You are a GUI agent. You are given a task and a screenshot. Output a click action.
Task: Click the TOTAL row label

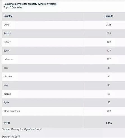tap(7, 123)
